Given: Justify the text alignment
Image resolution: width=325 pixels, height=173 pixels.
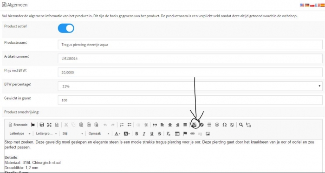Looking at the screenshot, I should [x=185, y=125].
